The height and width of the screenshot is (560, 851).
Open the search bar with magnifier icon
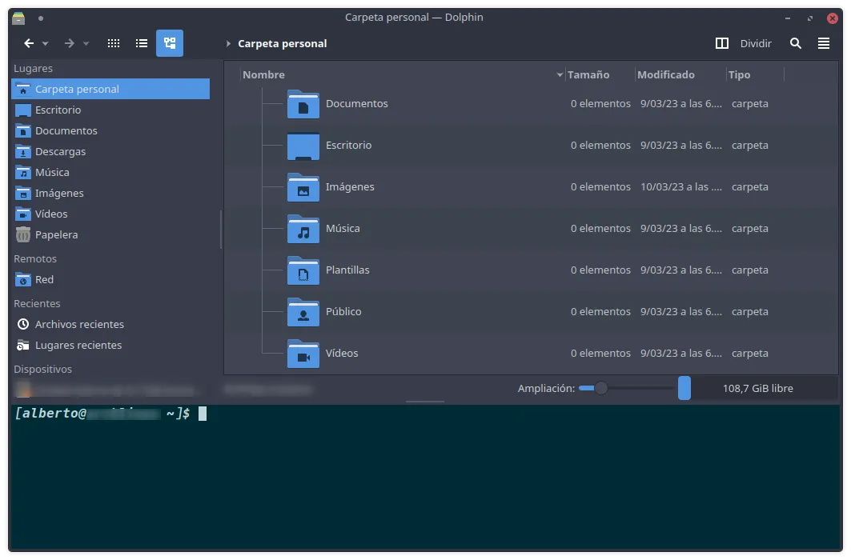tap(796, 43)
